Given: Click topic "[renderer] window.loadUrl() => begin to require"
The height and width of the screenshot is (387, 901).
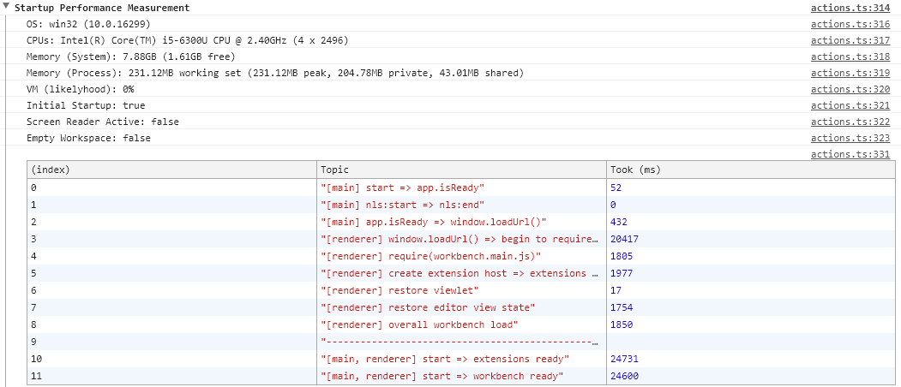Looking at the screenshot, I should [x=460, y=239].
